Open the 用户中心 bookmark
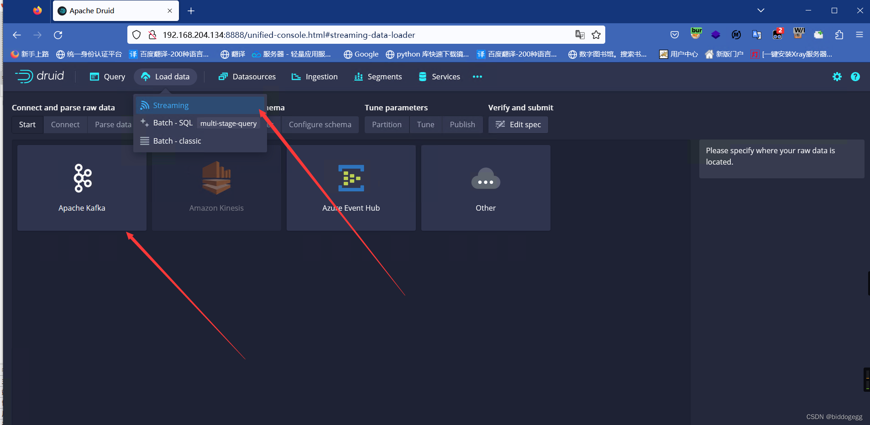This screenshot has height=425, width=870. tap(679, 54)
